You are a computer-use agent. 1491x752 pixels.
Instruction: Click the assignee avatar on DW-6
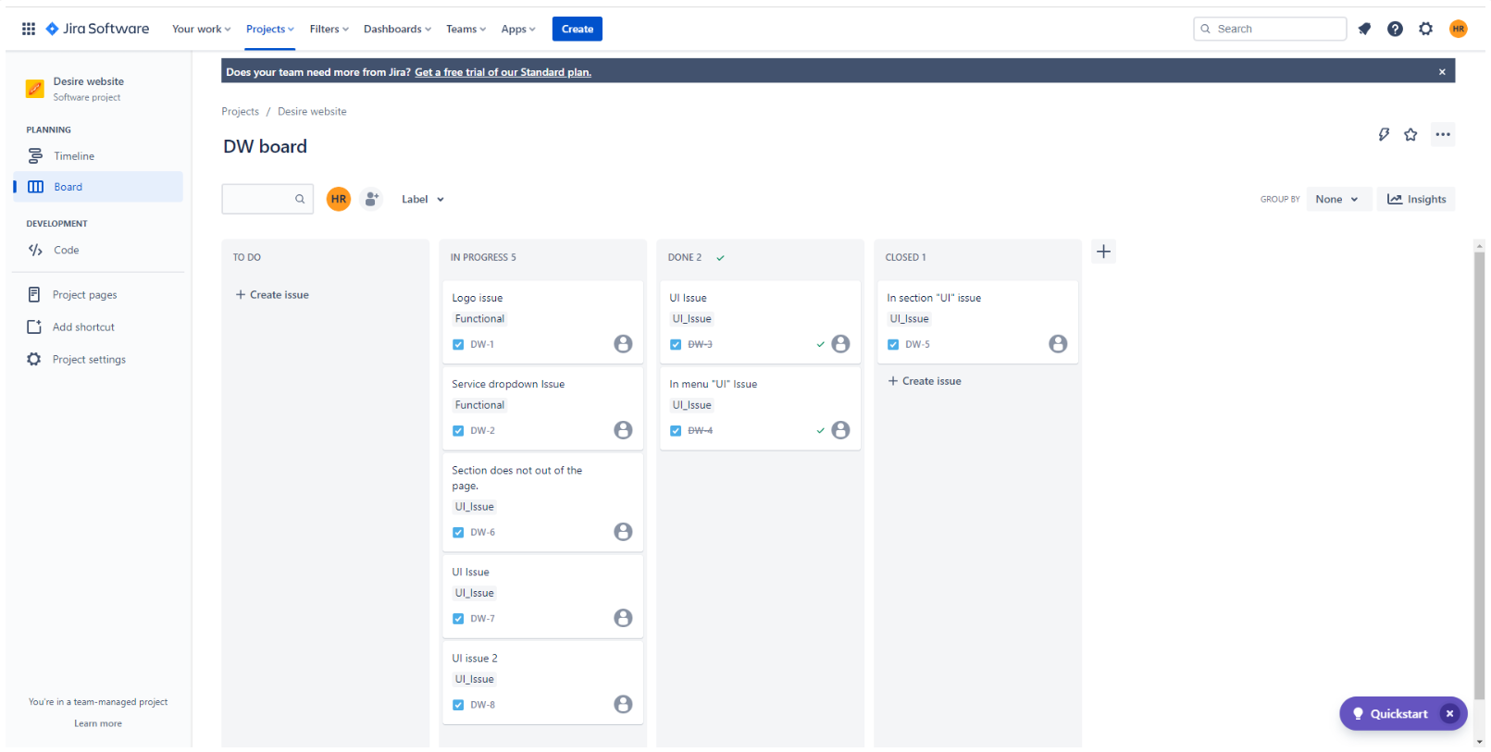pyautogui.click(x=623, y=532)
